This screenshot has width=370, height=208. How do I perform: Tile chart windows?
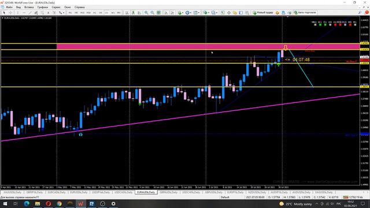point(158,13)
